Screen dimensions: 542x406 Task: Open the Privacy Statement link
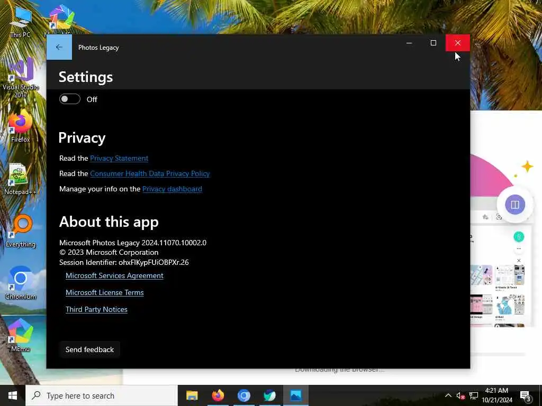click(x=119, y=158)
